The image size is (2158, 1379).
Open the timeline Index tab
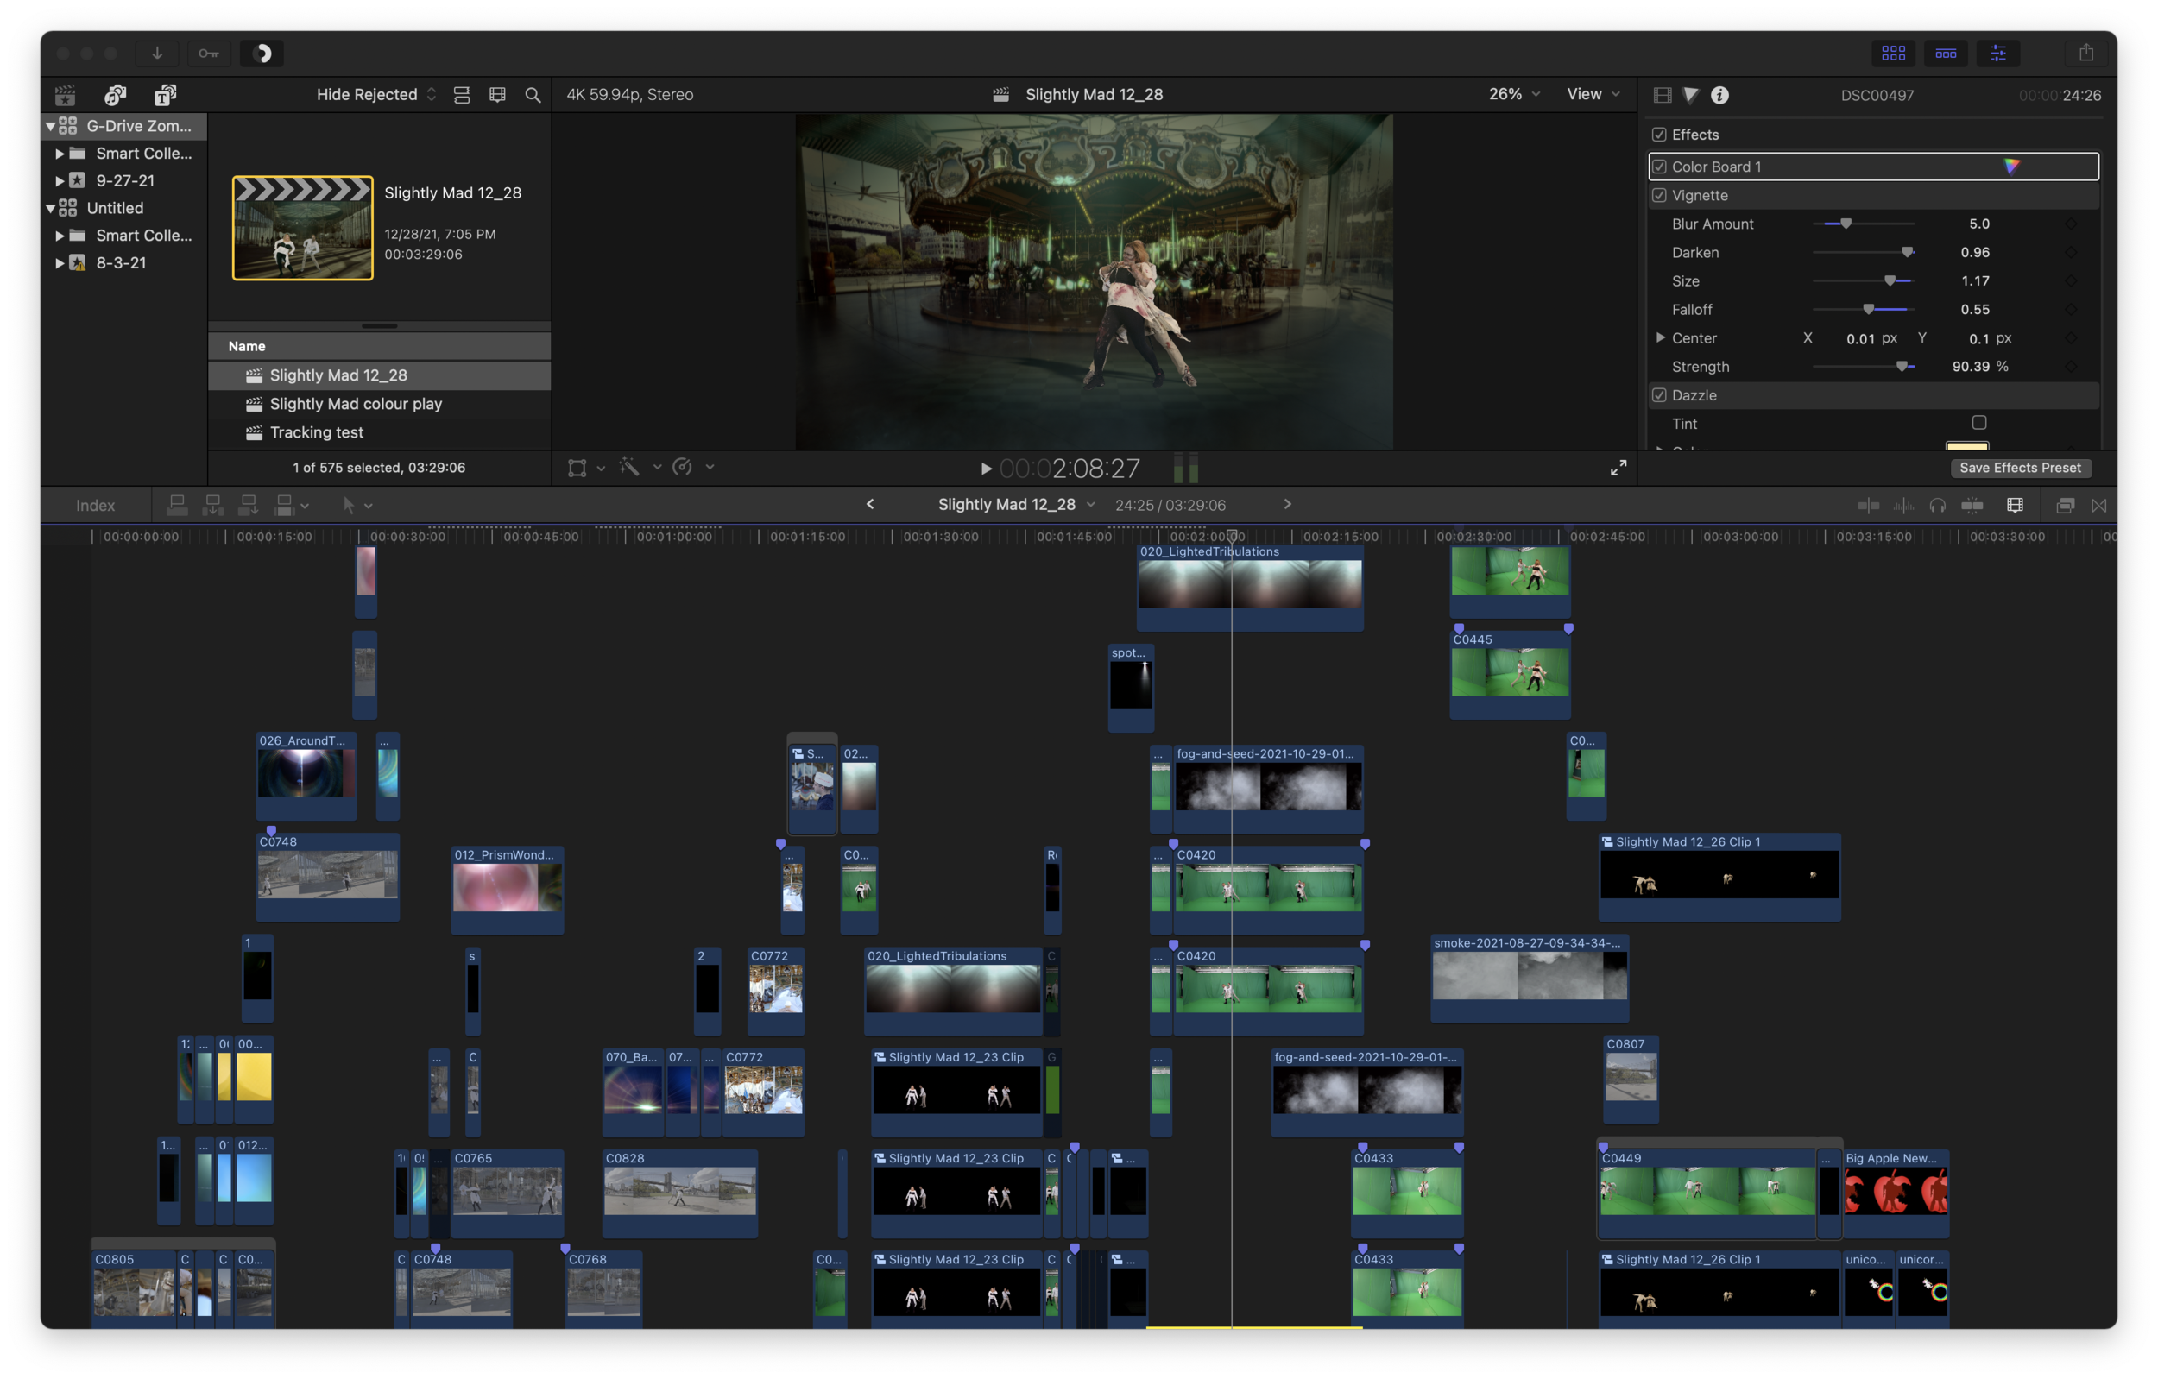[x=95, y=506]
